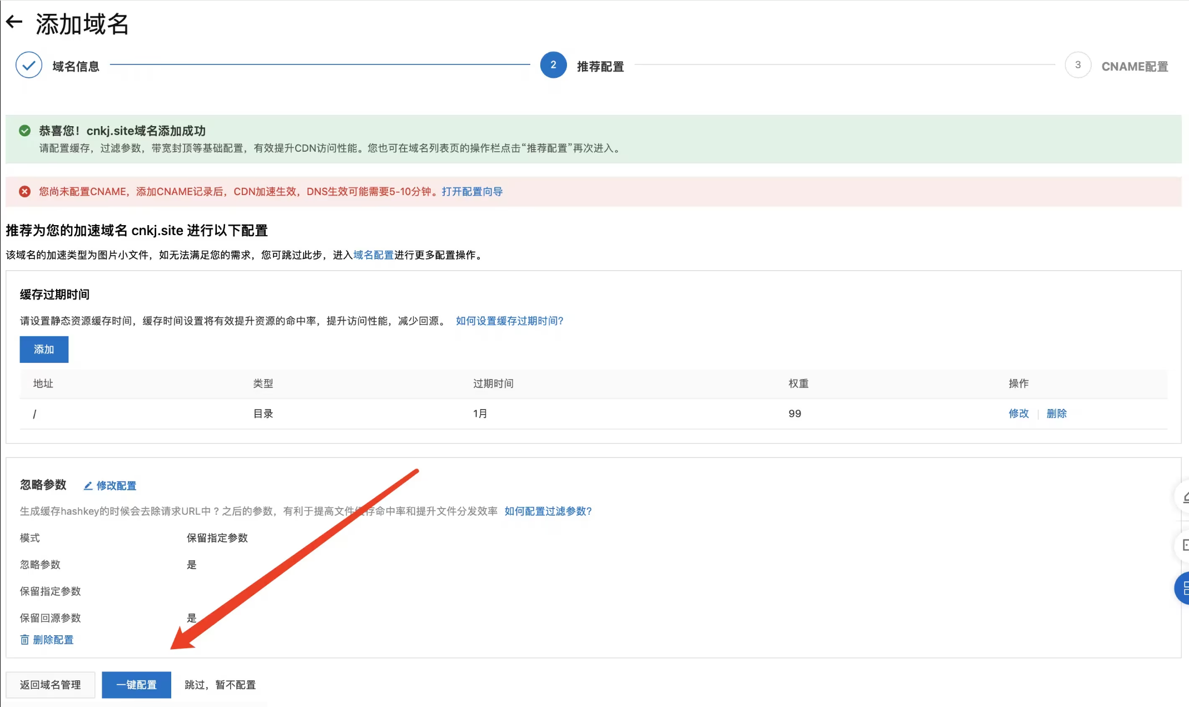Select the 域名信息 step label
Image resolution: width=1189 pixels, height=707 pixels.
pos(76,67)
